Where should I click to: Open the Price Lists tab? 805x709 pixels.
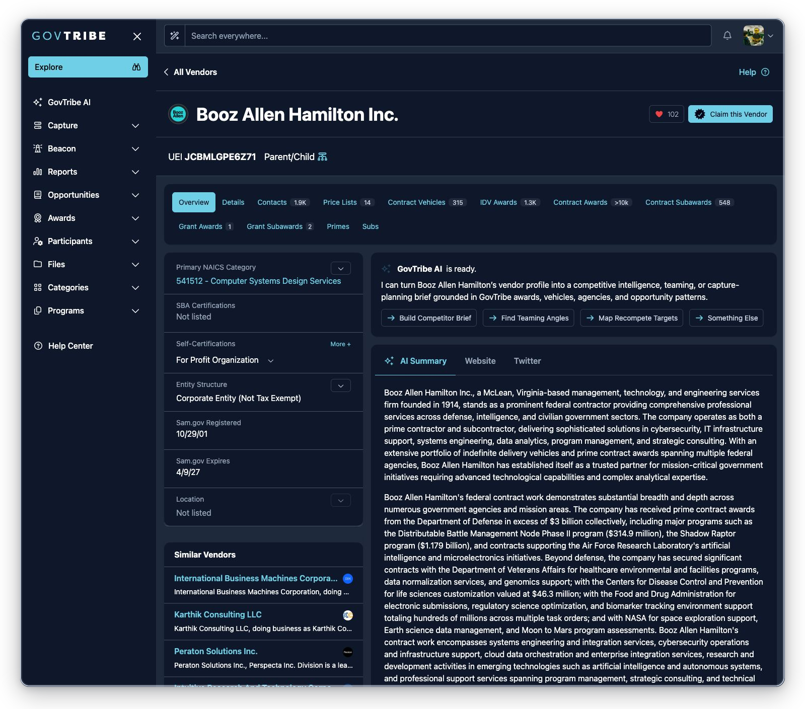[349, 202]
